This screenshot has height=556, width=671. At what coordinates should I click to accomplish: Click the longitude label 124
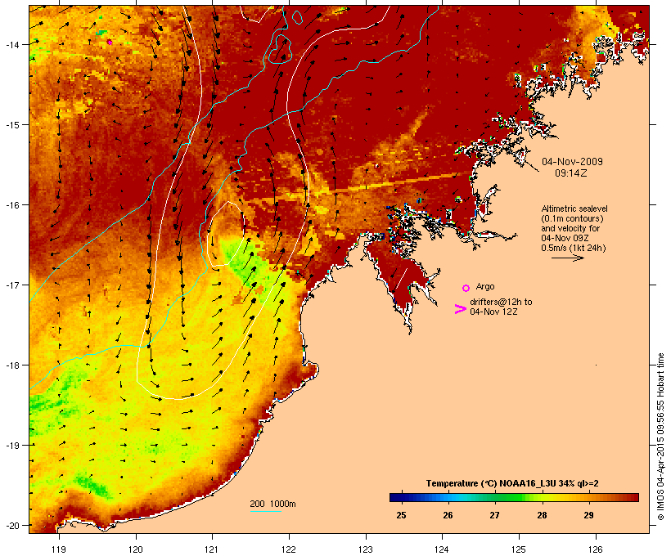click(x=442, y=549)
